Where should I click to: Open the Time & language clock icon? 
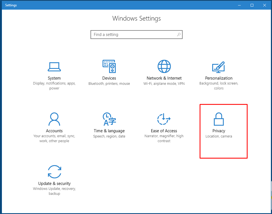pos(109,119)
